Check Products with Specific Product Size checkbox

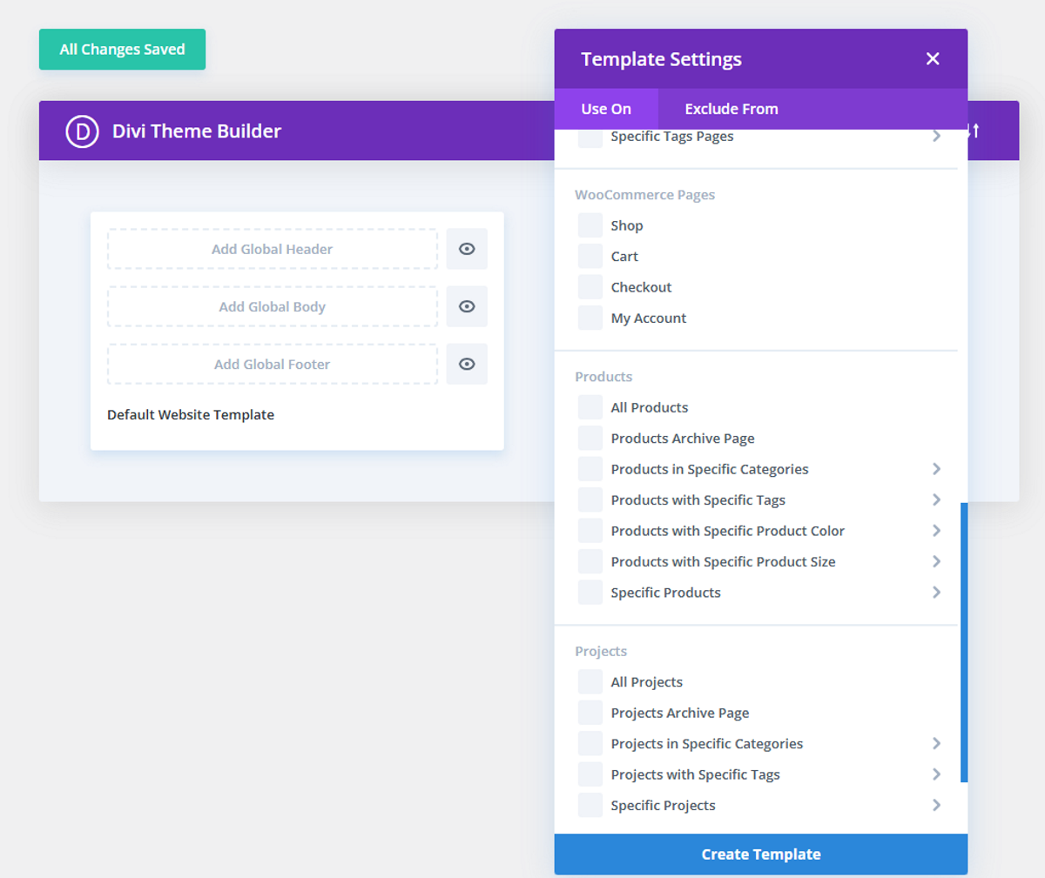pos(590,561)
